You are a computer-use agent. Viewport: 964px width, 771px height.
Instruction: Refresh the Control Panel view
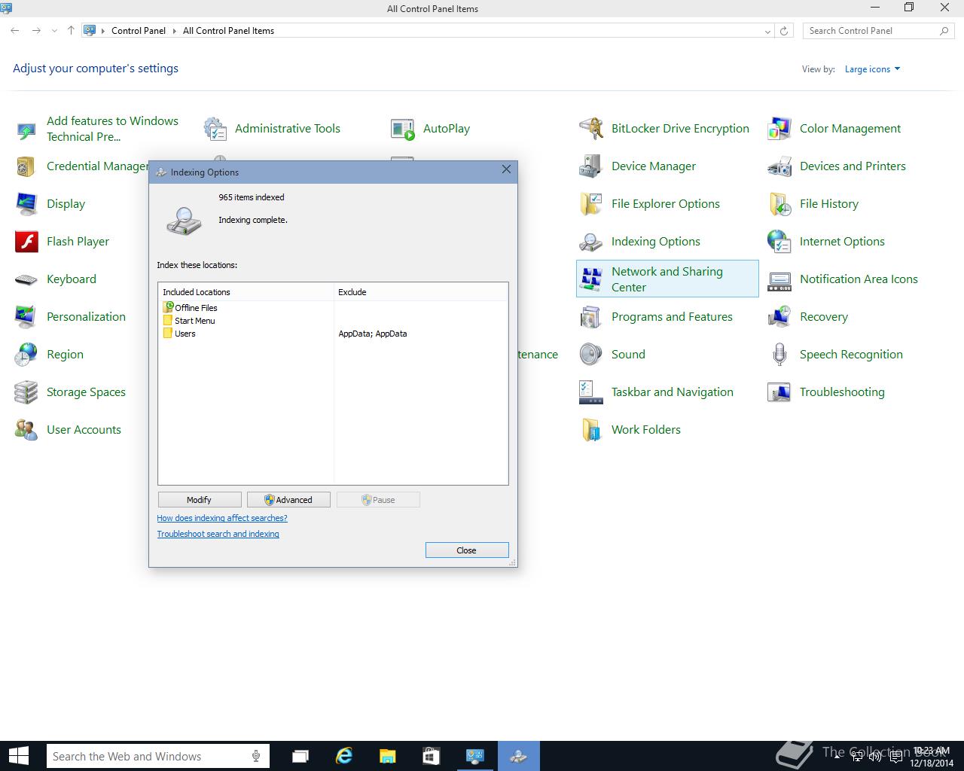pyautogui.click(x=784, y=31)
